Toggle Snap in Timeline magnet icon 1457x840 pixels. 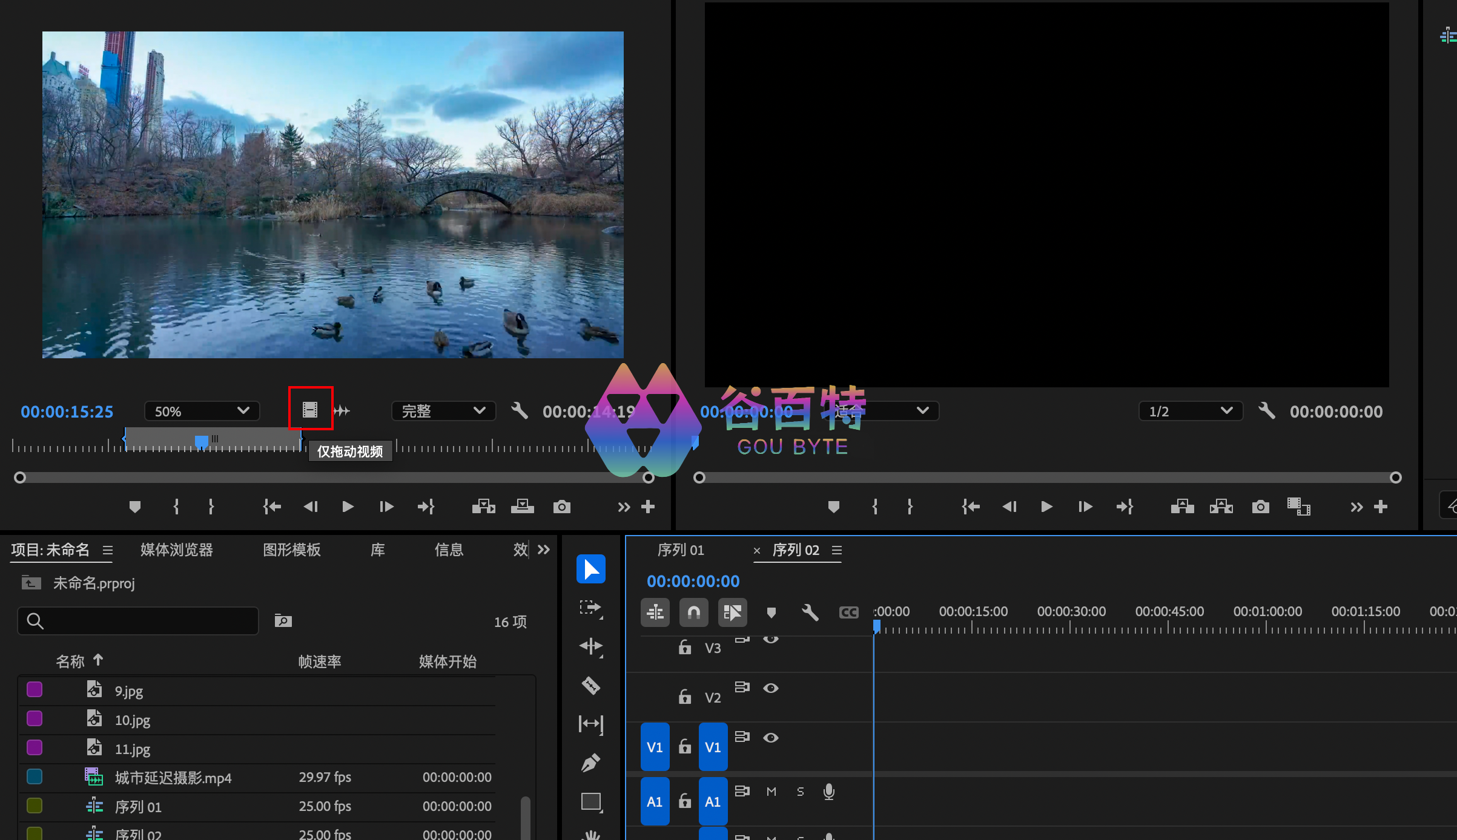click(693, 612)
